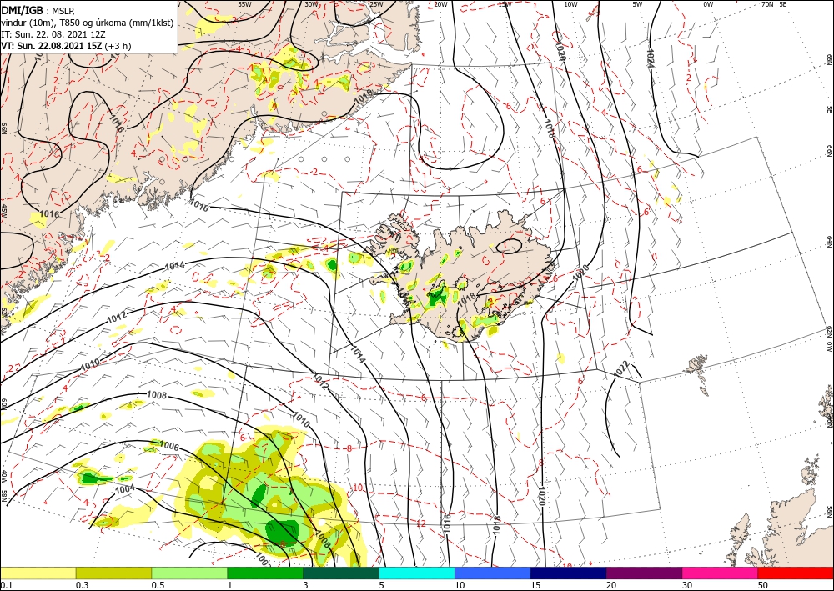Screen dimensions: 834x591
Task: Click the 1022 isobar label
Action: click(x=620, y=369)
